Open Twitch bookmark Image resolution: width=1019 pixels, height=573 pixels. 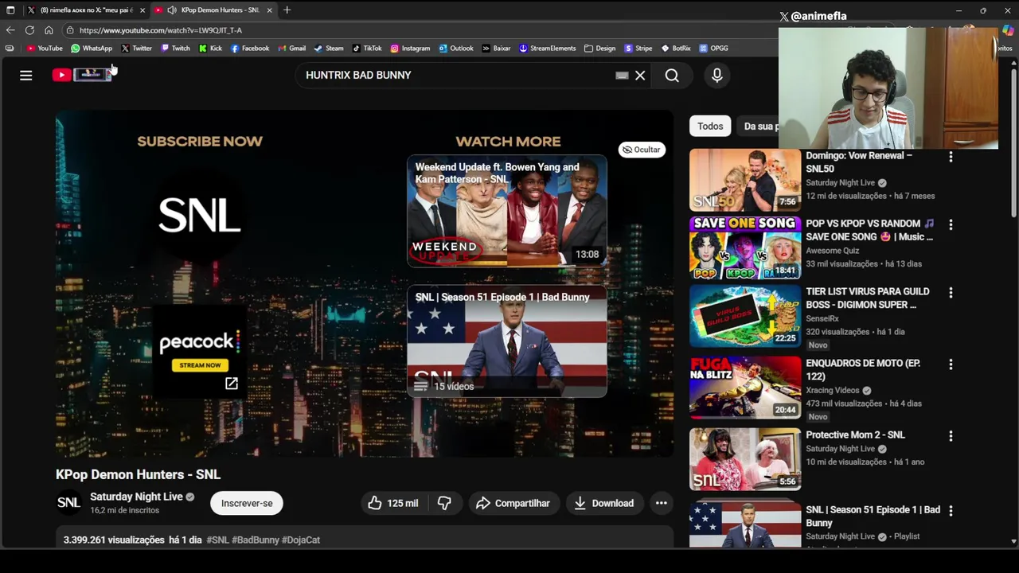[175, 49]
